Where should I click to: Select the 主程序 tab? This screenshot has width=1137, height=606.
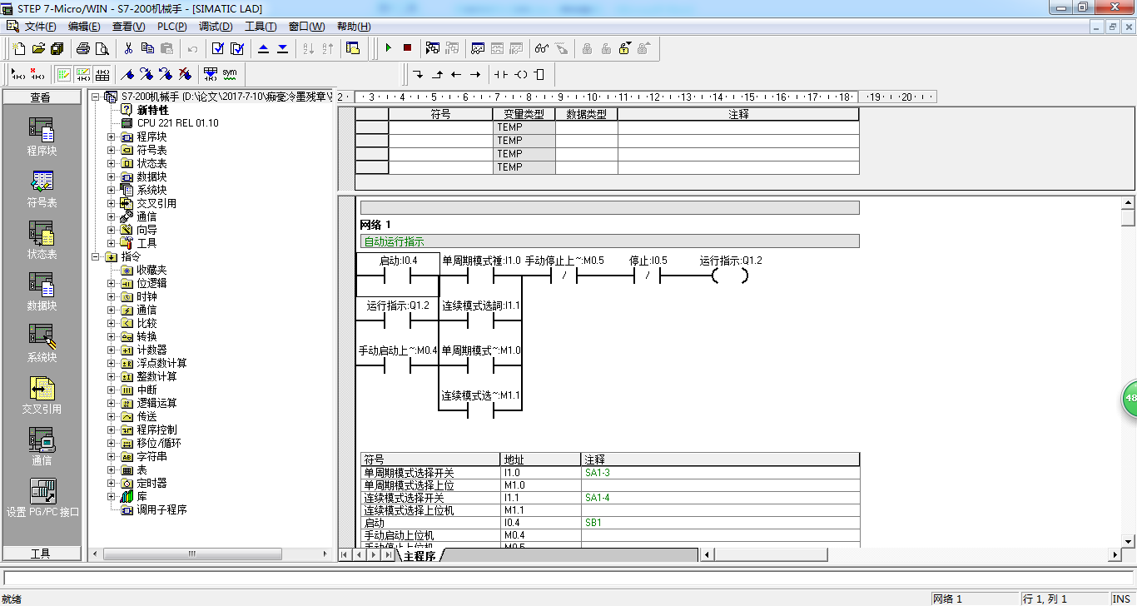[x=420, y=555]
